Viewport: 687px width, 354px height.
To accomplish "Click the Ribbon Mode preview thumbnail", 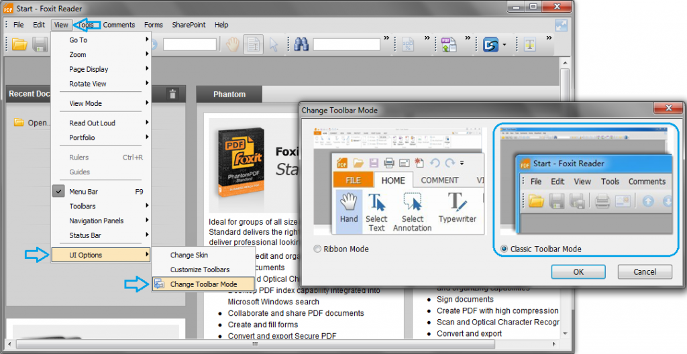I will [400, 182].
